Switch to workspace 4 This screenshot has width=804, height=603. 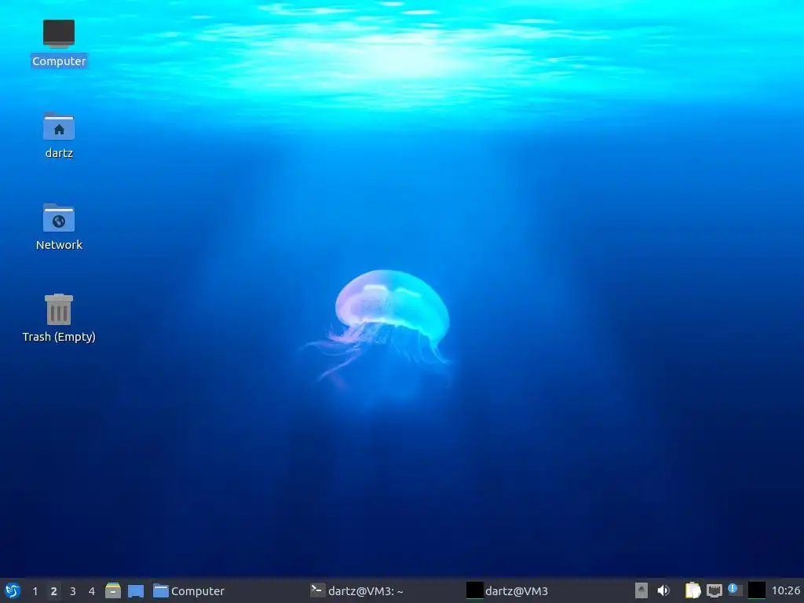pos(92,591)
